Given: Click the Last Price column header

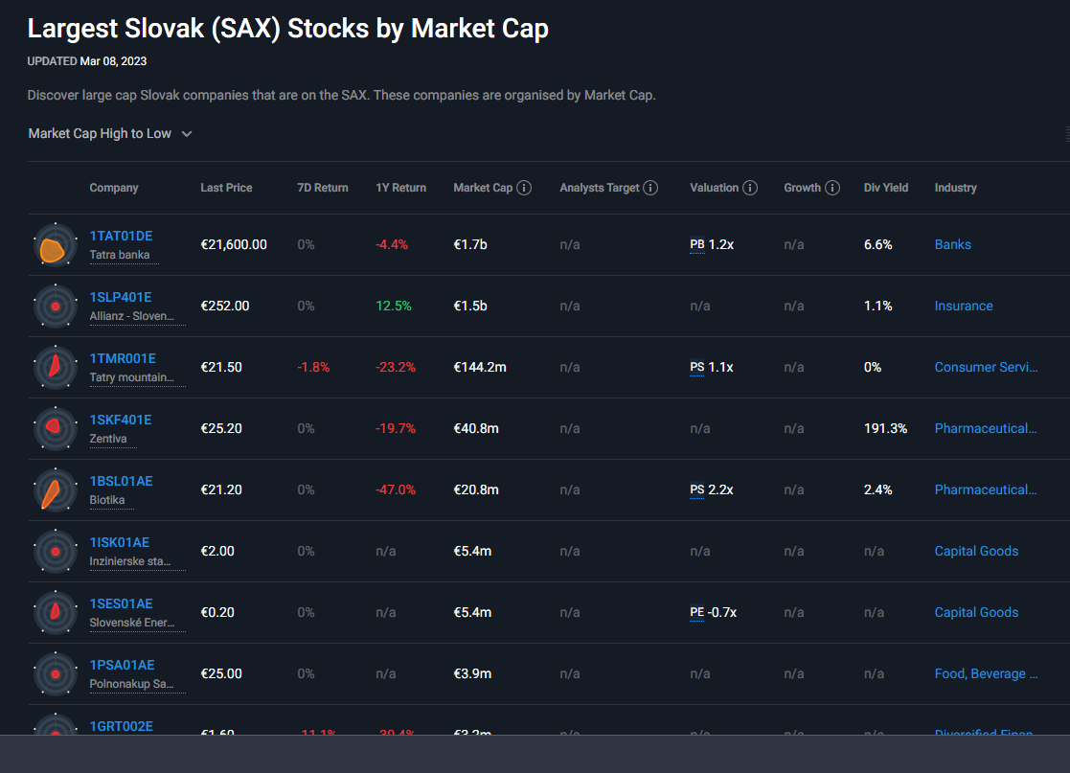Looking at the screenshot, I should point(226,188).
